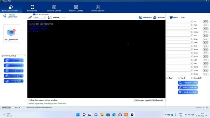Check the Area checkbox
This screenshot has width=210, height=118.
click(192, 29)
